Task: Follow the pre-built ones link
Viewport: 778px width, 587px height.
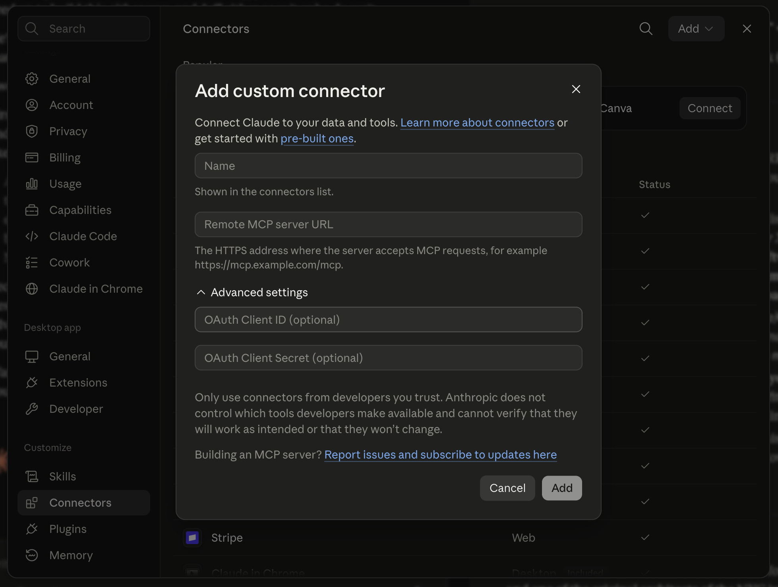Action: click(317, 138)
